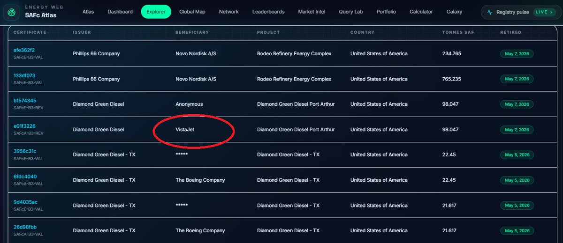Select the VistaJet beneficiary cell

point(185,130)
